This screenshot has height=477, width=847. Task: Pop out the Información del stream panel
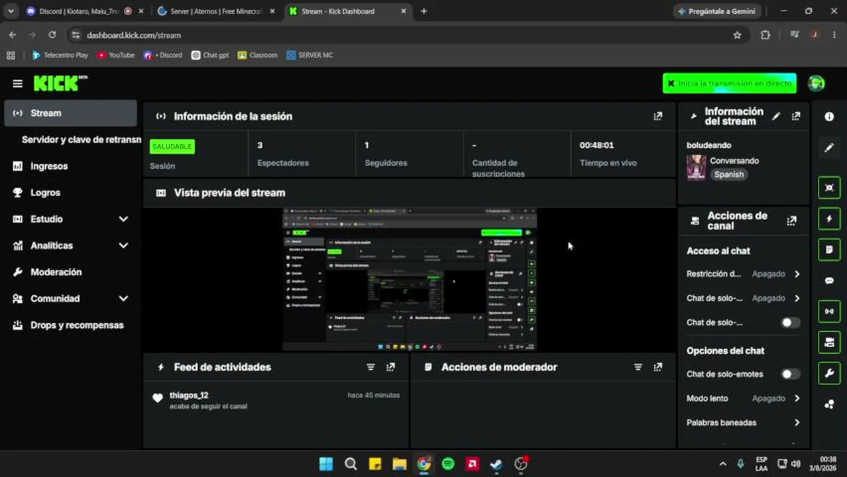[x=796, y=116]
